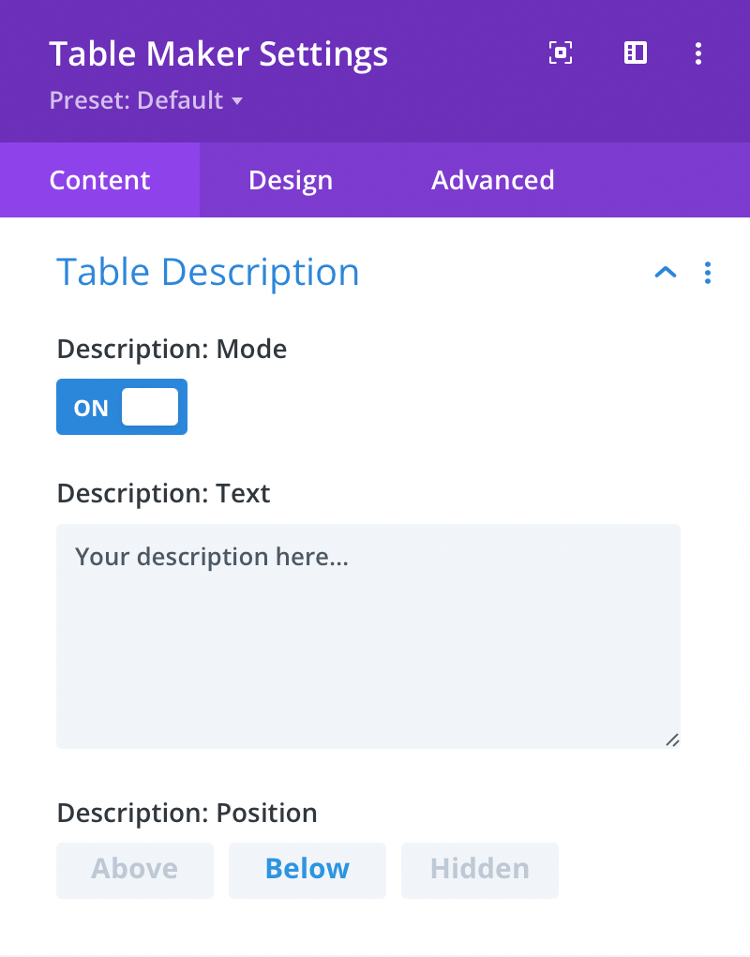Expand settings modal to fullscreen
Viewport: 750px width, 957px height.
(x=561, y=53)
